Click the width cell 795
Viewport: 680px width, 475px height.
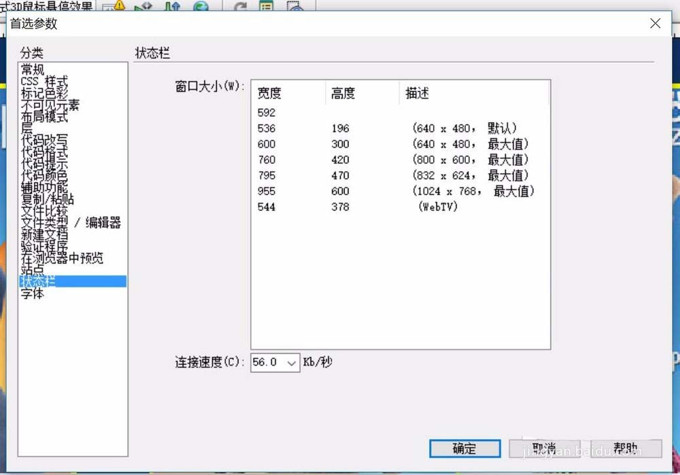coord(267,175)
